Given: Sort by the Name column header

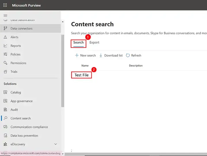Looking at the screenshot, I should coord(85,66).
